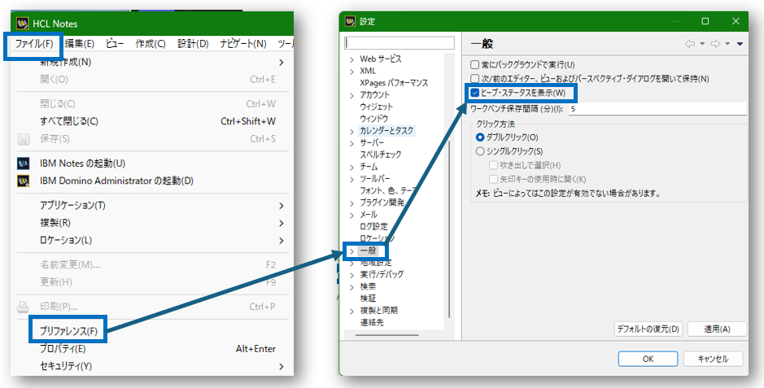Check 吹き出しで選択(H) option

pos(494,165)
